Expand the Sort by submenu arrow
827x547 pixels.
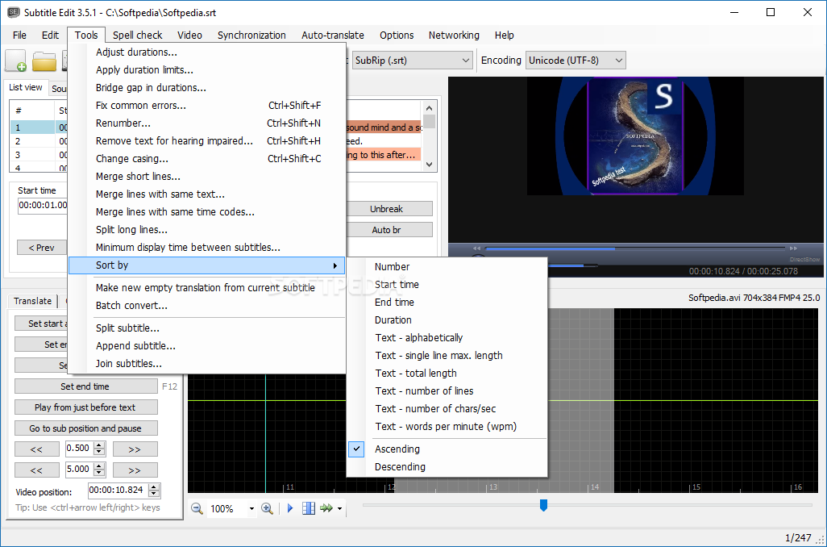(x=335, y=265)
